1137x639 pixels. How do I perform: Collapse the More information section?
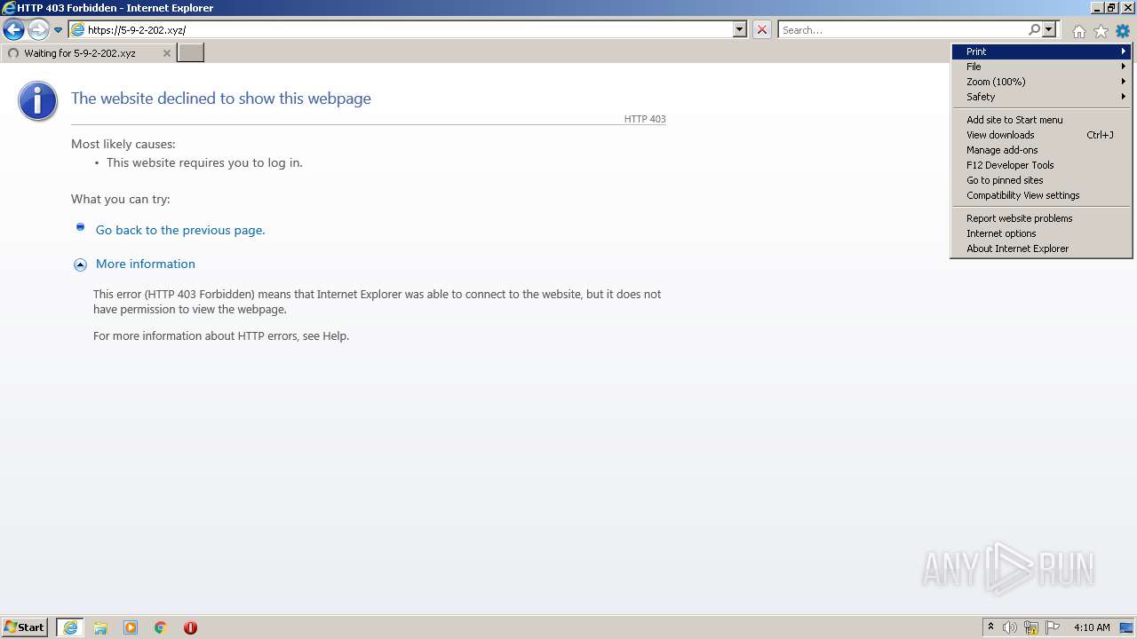tap(80, 264)
